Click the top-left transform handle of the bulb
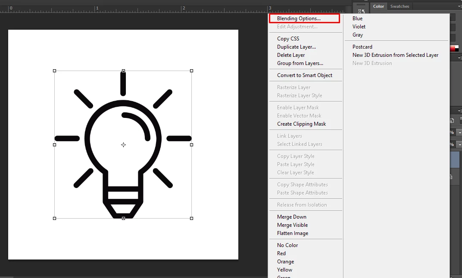The width and height of the screenshot is (462, 278). click(54, 71)
